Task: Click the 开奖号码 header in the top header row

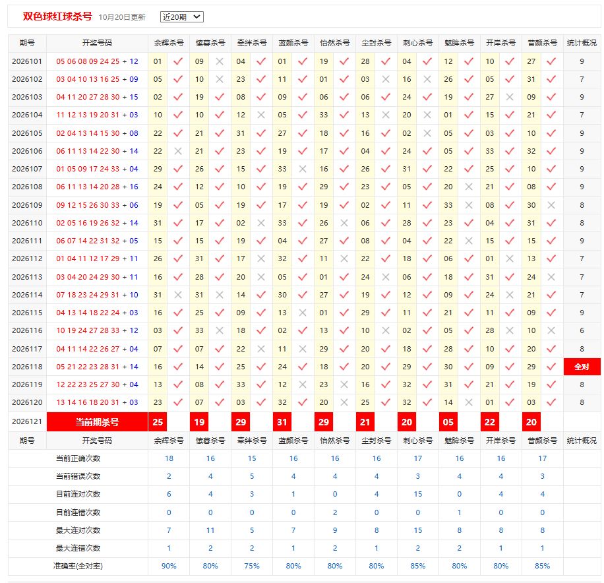Action: pyautogui.click(x=97, y=43)
